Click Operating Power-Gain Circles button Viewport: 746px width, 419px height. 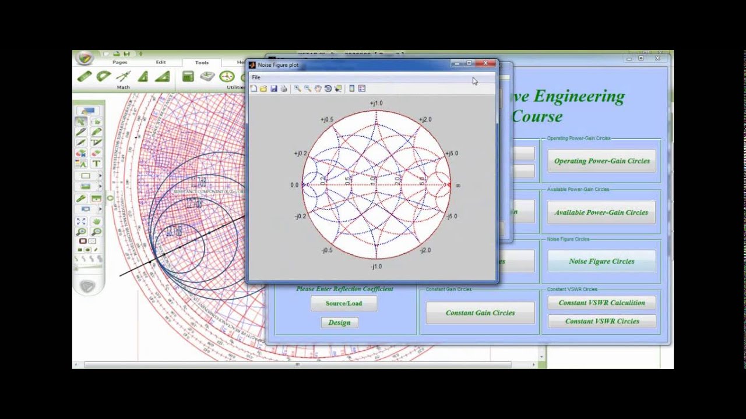click(x=601, y=161)
